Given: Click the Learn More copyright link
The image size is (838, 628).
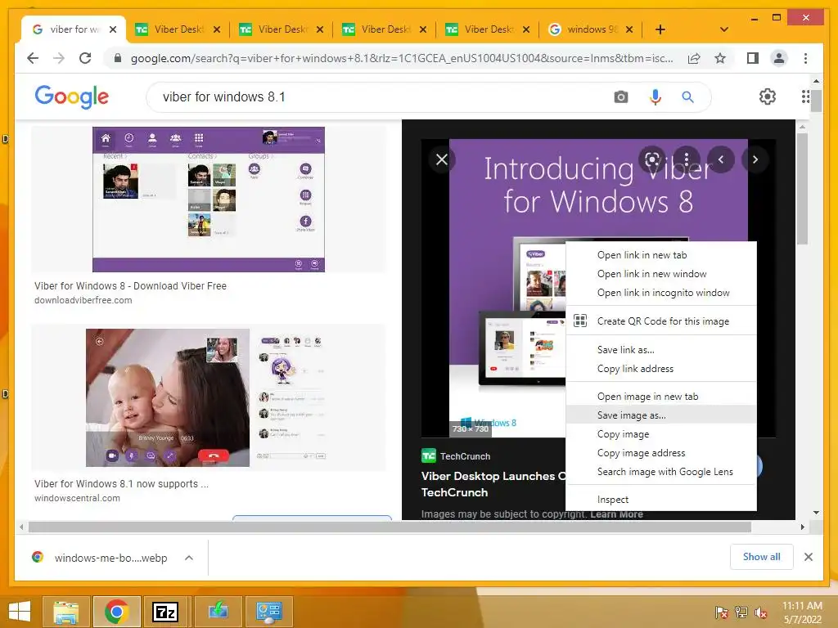Looking at the screenshot, I should point(616,514).
